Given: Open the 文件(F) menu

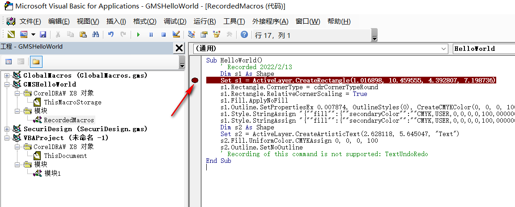Looking at the screenshot, I should (x=30, y=21).
